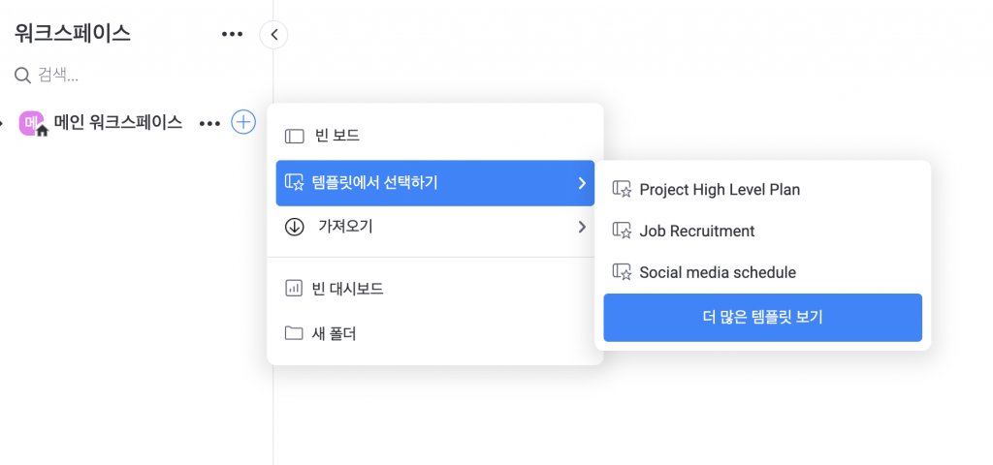Expand the 템플릿에서 선택하기 submenu chevron

[x=582, y=183]
